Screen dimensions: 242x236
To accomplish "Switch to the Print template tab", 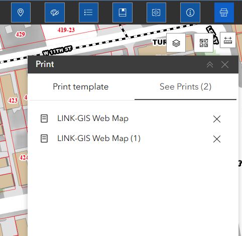I will [x=81, y=87].
